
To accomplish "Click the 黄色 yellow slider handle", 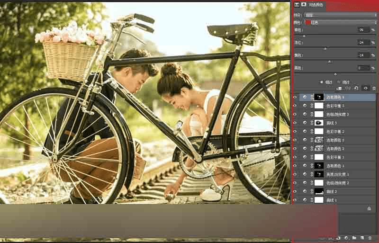I will coord(329,62).
